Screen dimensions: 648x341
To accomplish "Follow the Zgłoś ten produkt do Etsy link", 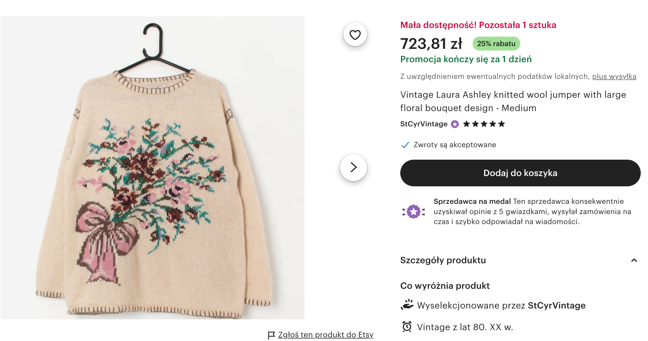I will tap(326, 335).
